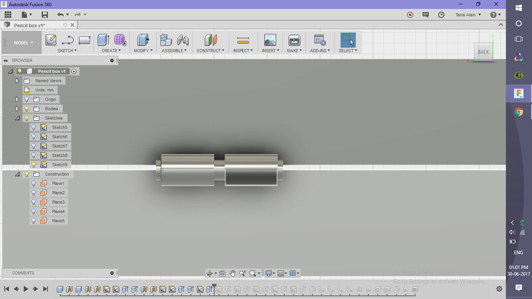Jump to the timeline beginning
This screenshot has width=532, height=299.
[7, 289]
